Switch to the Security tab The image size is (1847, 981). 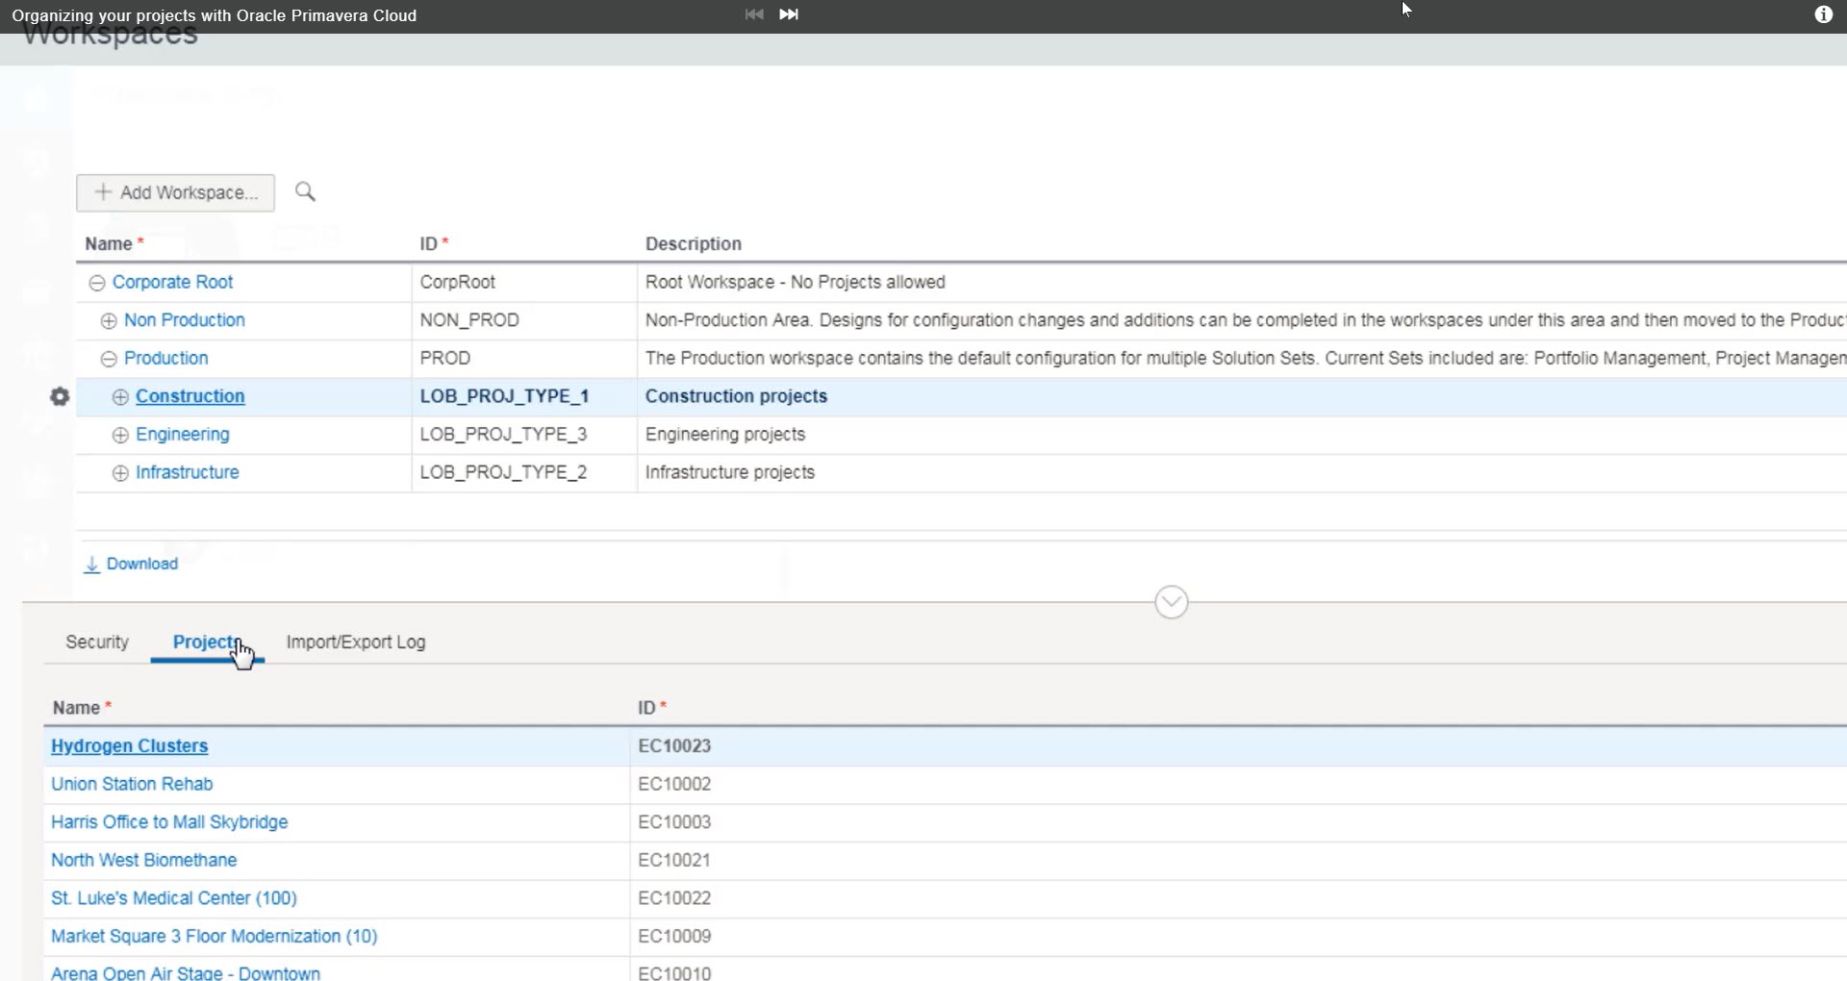coord(96,641)
